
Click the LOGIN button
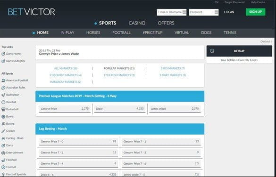pyautogui.click(x=229, y=12)
